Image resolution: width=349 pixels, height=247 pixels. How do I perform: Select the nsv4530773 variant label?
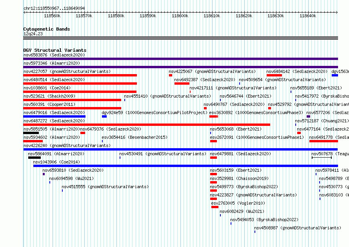pyautogui.click(x=334, y=187)
